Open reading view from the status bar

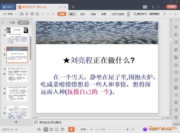[57, 129]
